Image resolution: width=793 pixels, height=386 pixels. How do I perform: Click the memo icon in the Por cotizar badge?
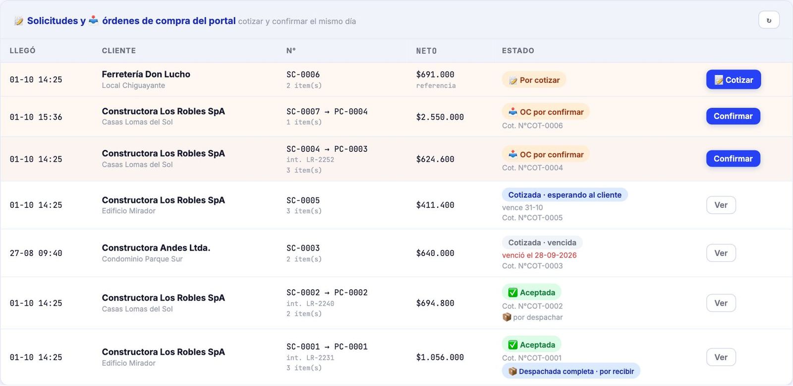513,80
